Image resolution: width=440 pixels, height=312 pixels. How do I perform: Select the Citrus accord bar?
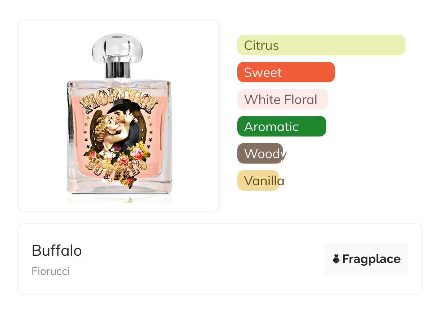[x=321, y=45]
